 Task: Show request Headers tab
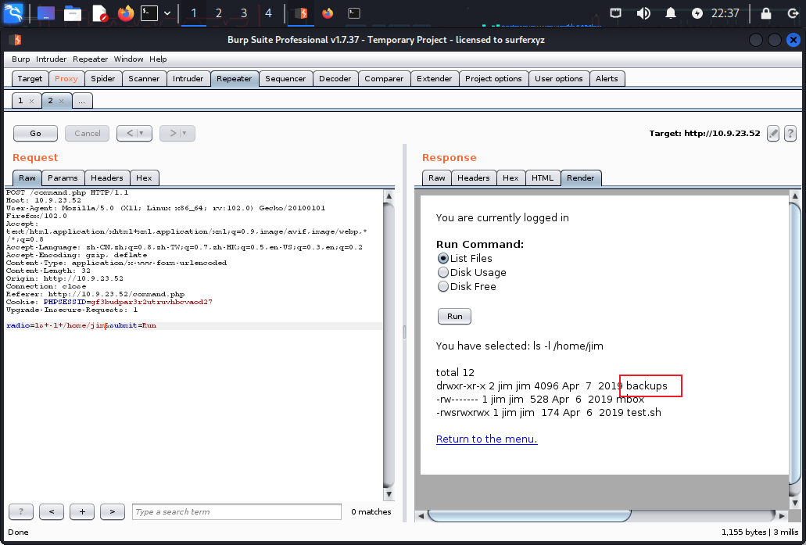click(107, 178)
